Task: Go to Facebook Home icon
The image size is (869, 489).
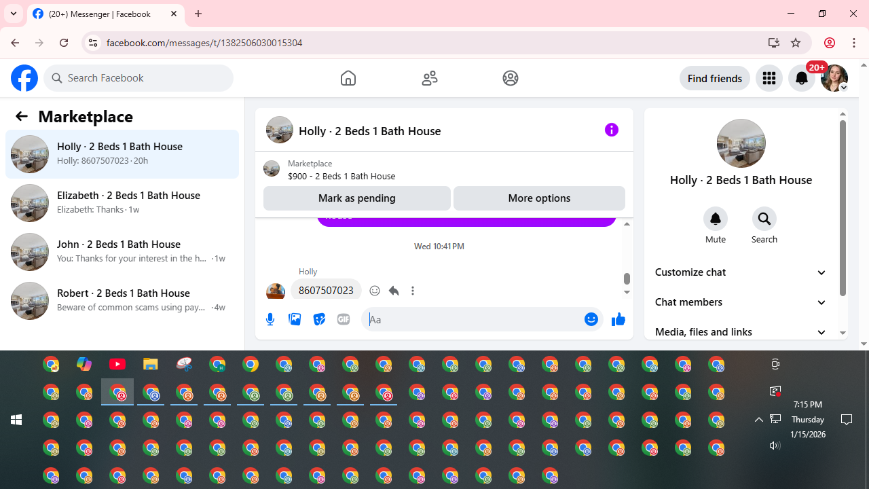Action: tap(348, 78)
